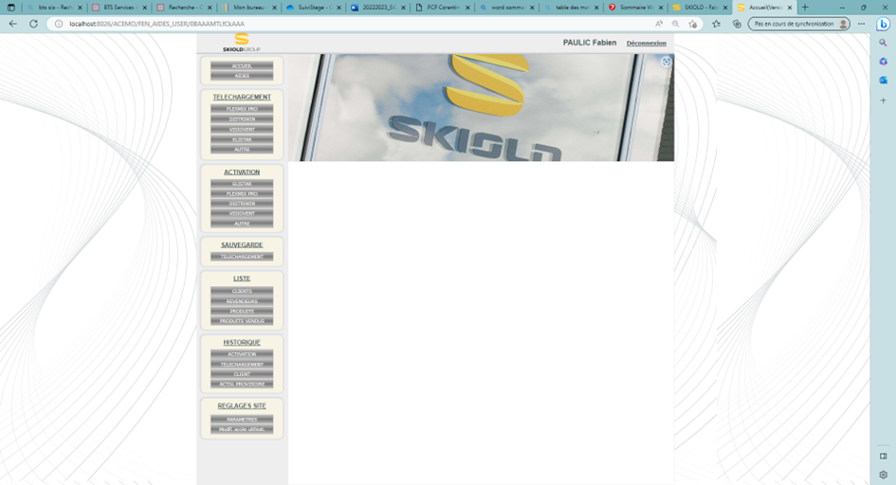Click the purple icon in Edge sidebar
The image size is (896, 485).
click(x=883, y=62)
